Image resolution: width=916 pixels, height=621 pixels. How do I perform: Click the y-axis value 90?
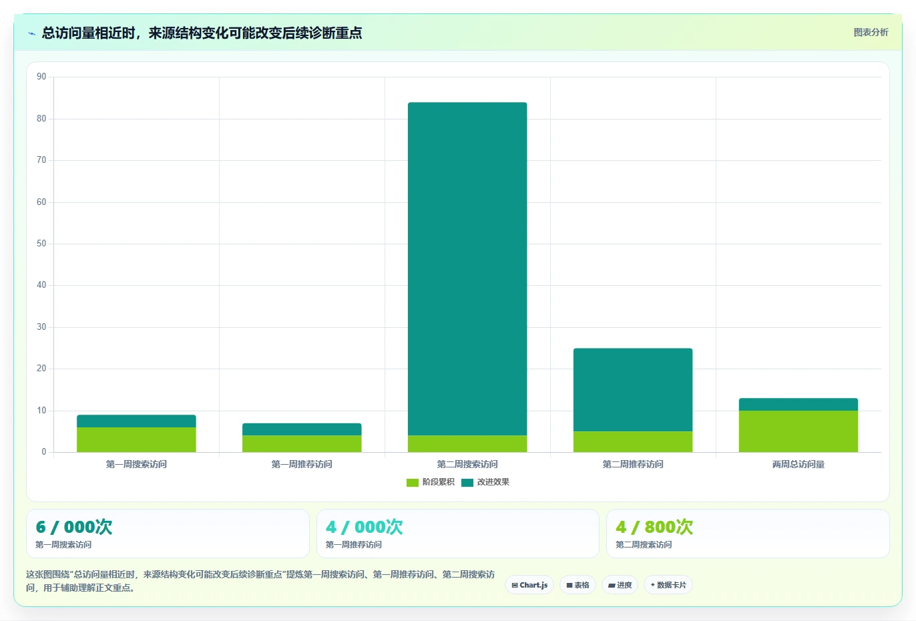tap(41, 77)
